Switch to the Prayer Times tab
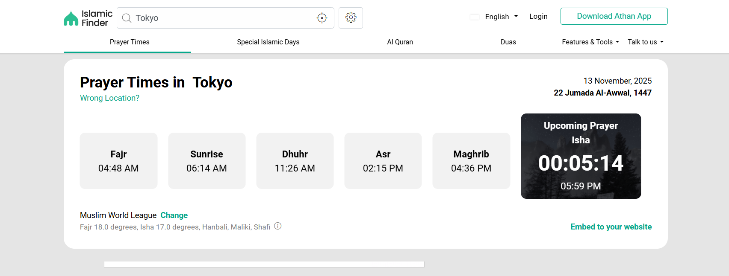The height and width of the screenshot is (276, 729). 130,42
